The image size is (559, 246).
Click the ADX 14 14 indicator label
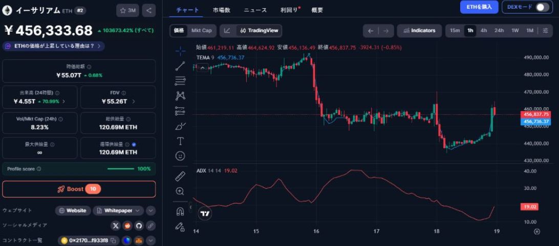[208, 170]
